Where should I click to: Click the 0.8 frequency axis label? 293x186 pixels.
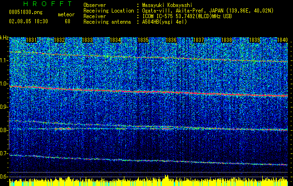coord(4,130)
